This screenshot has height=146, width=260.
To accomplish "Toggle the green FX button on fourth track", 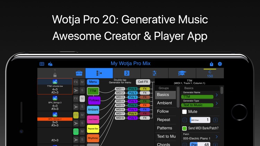I will (x=76, y=131).
